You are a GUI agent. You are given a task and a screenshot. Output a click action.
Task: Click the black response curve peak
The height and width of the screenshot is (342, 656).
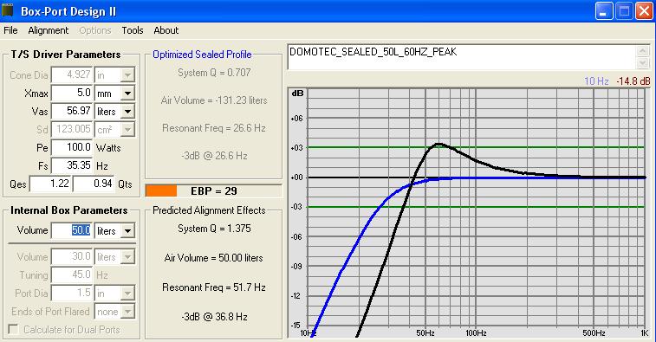[x=438, y=145]
